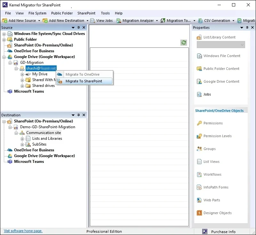Open the Destination pane options arrow
Viewport: 256px width, 235px height.
tap(73, 115)
